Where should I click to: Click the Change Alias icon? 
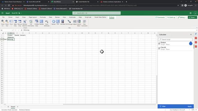click(37, 23)
